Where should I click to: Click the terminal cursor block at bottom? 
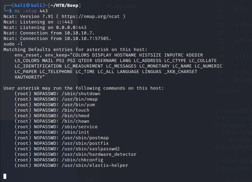pyautogui.click(x=5, y=176)
